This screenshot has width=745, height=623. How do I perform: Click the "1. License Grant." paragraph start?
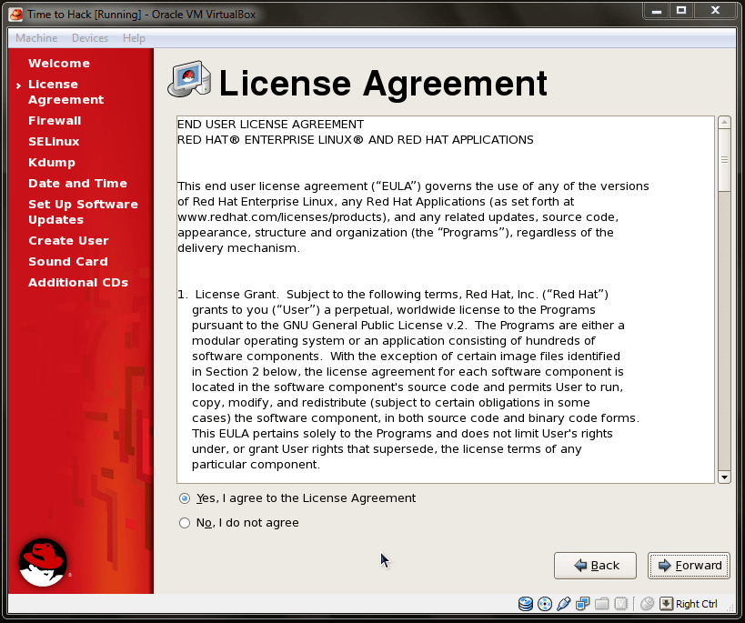click(228, 295)
